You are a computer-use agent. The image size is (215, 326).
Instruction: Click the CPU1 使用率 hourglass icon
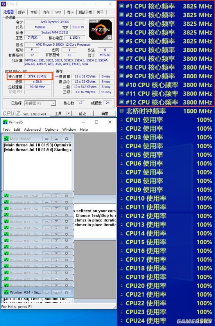[122, 120]
